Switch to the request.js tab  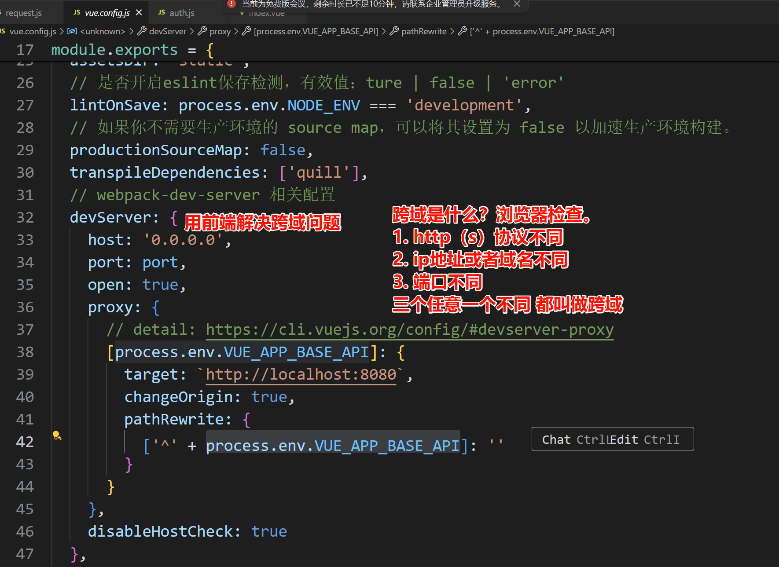[24, 13]
